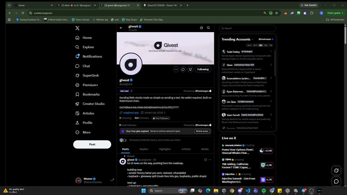The width and height of the screenshot is (347, 195).
Task: Open the Media tab on the profile
Action: 205,149
